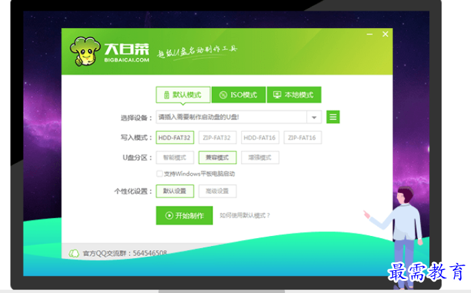Enable 支持Windows平板电脑启动 checkbox
This screenshot has height=293, width=471.
[159, 174]
